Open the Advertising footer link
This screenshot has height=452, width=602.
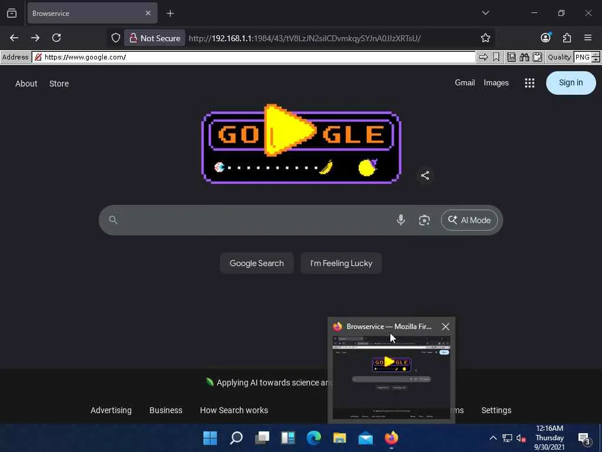point(111,410)
